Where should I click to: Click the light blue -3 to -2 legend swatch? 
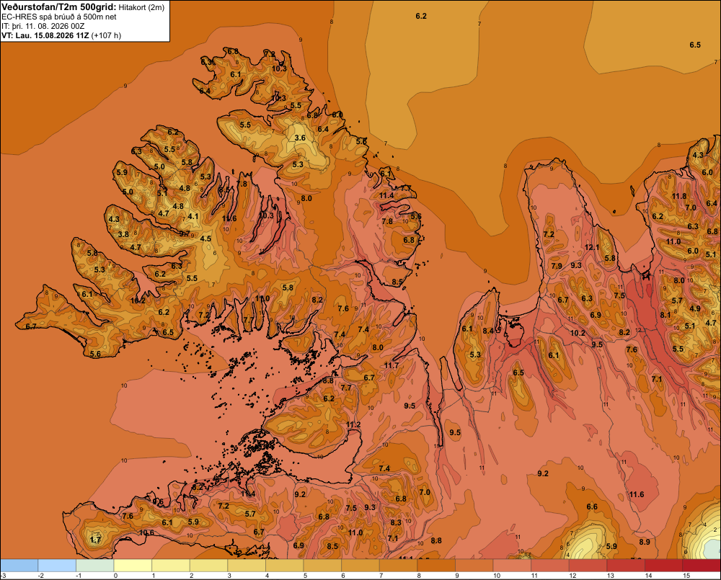click(19, 566)
